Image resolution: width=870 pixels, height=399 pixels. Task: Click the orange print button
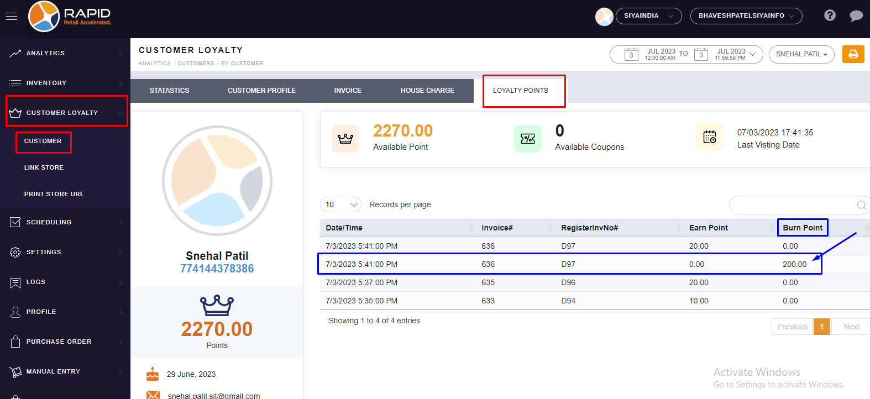[x=853, y=54]
